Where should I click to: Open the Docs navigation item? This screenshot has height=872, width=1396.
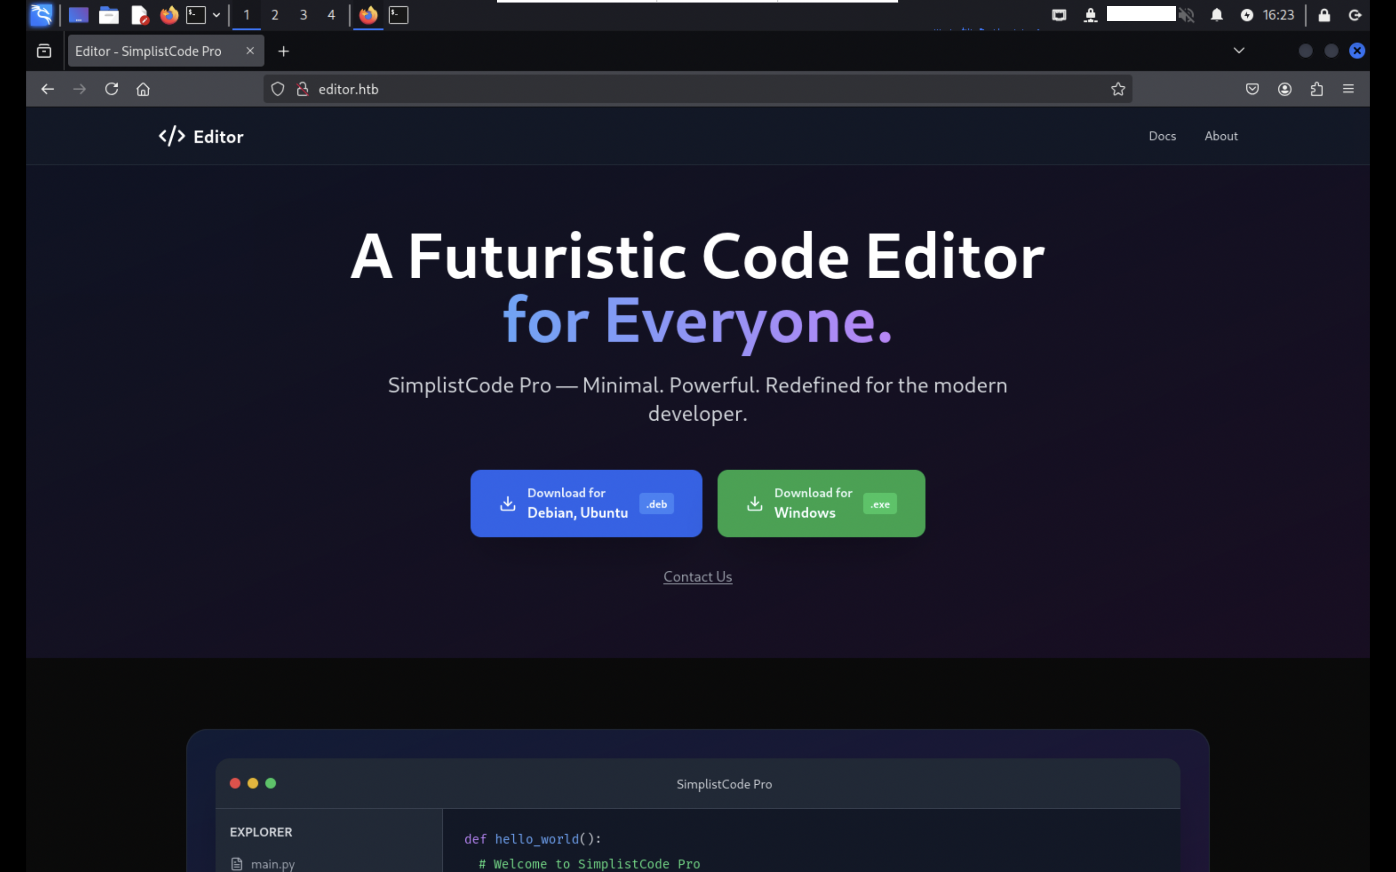[x=1162, y=136]
